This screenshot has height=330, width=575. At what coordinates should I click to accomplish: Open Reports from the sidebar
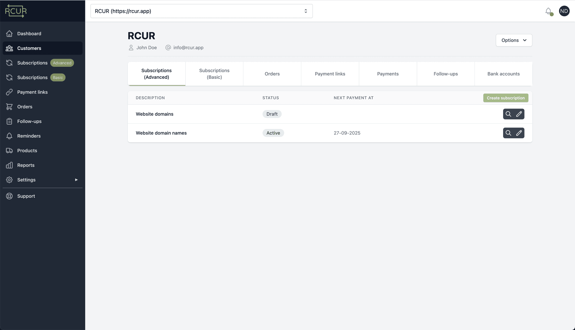[26, 165]
